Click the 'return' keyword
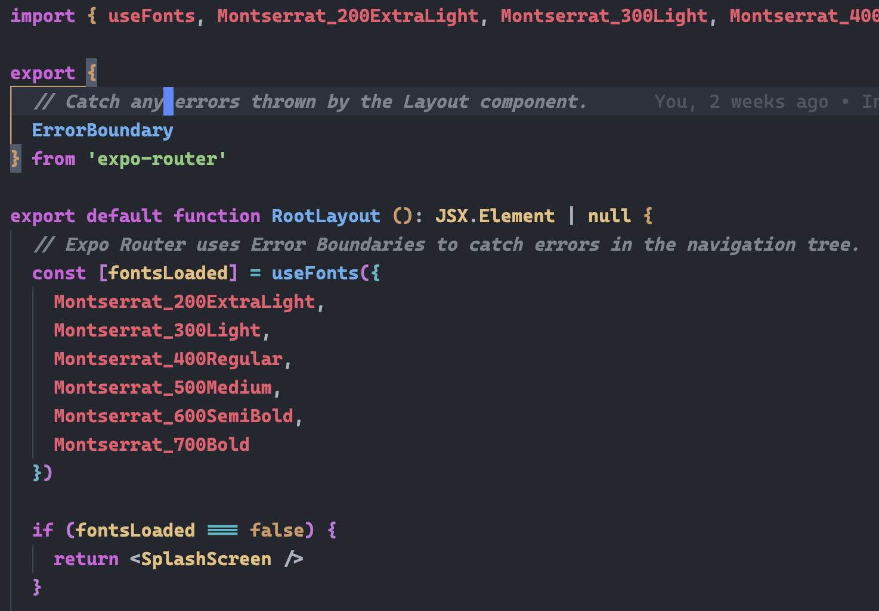Viewport: 879px width, 611px height. [86, 559]
